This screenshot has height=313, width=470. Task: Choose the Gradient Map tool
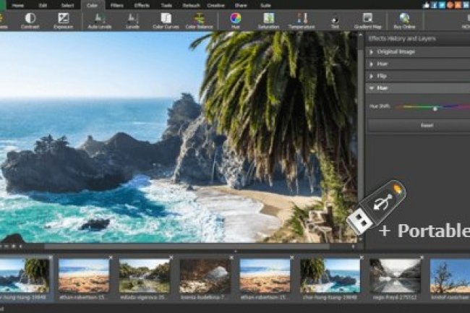point(367,20)
